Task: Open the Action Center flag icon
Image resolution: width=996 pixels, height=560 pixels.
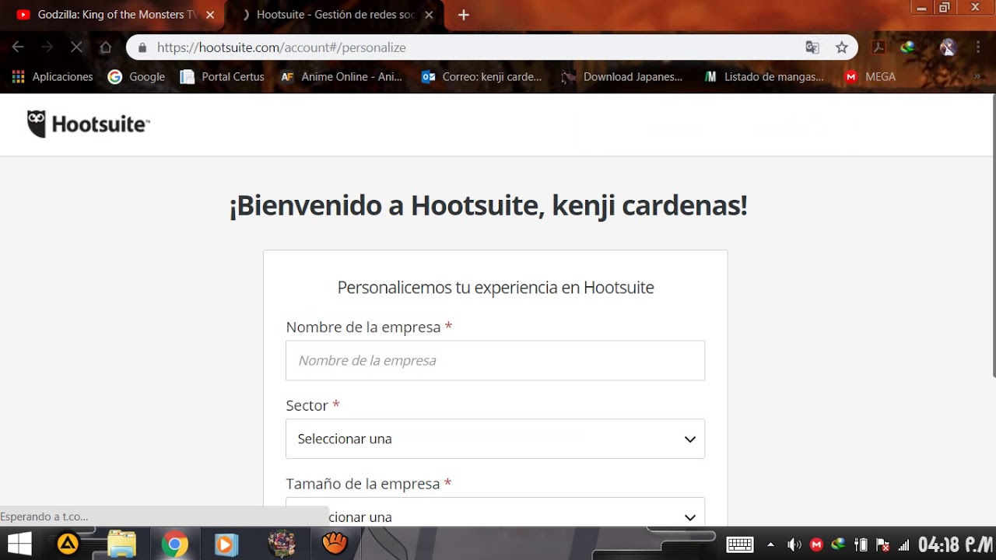Action: [x=882, y=544]
